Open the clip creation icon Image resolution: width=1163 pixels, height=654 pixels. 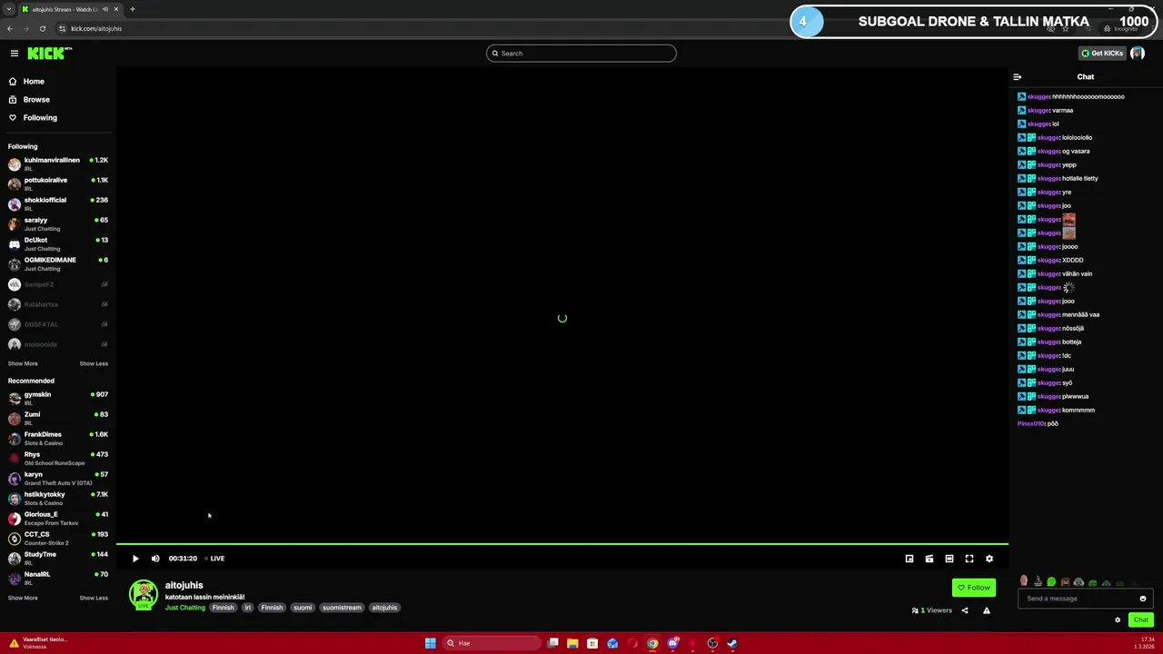click(x=929, y=559)
